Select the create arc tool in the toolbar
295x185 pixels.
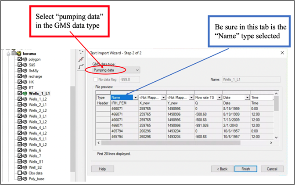pos(81,66)
